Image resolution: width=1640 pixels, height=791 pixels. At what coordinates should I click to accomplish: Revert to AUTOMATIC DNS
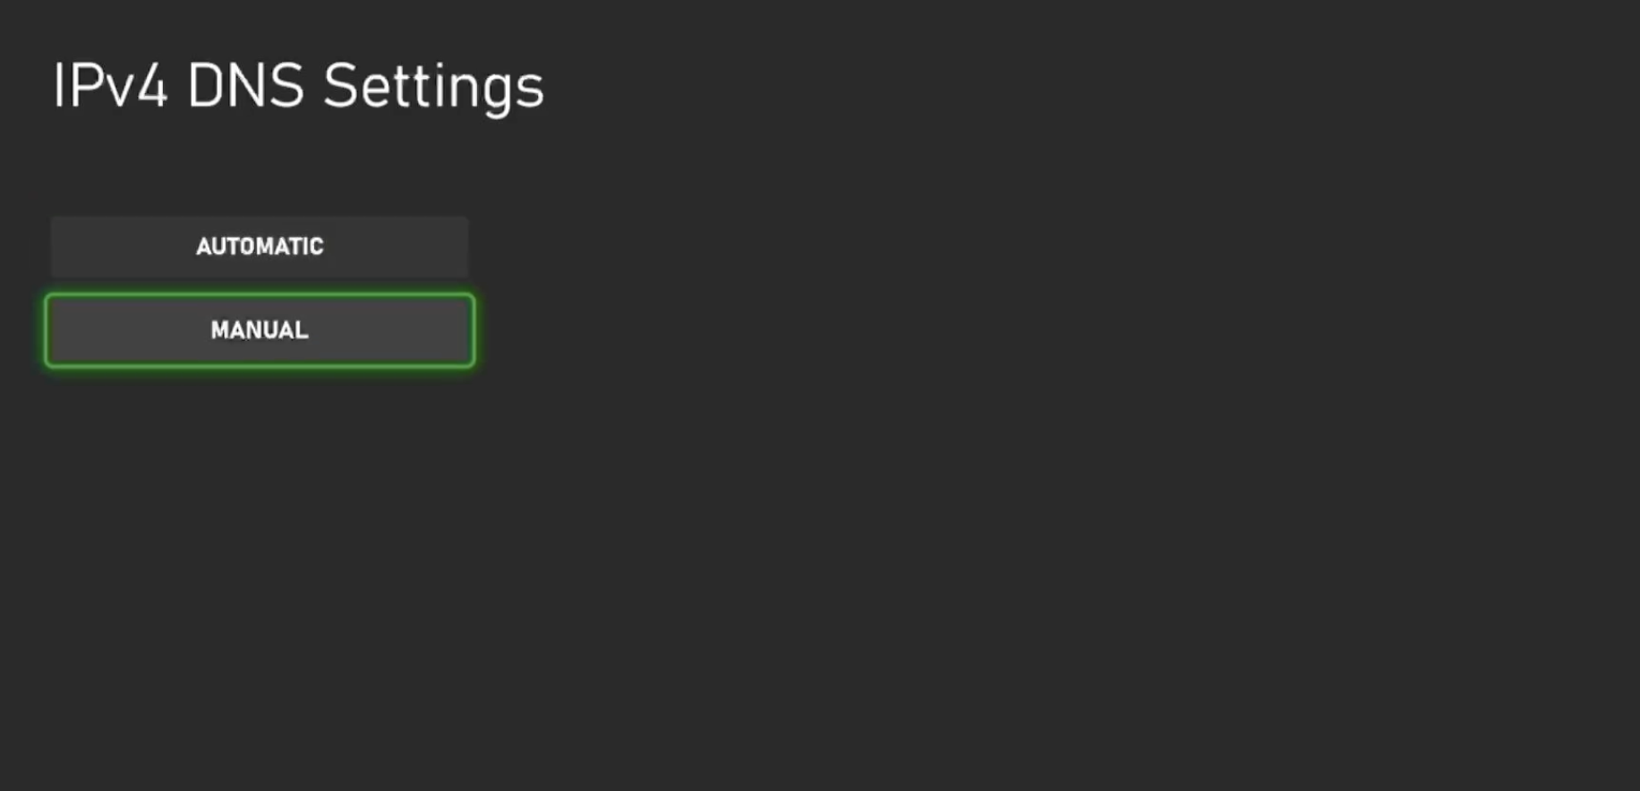coord(260,246)
